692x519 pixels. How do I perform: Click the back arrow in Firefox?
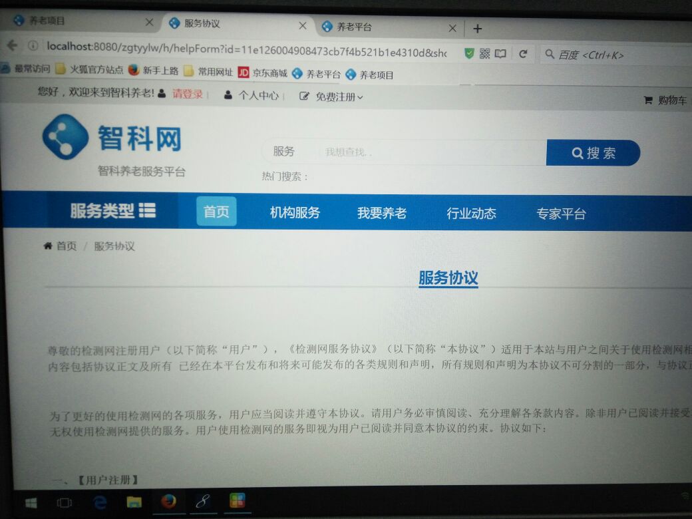pos(12,45)
